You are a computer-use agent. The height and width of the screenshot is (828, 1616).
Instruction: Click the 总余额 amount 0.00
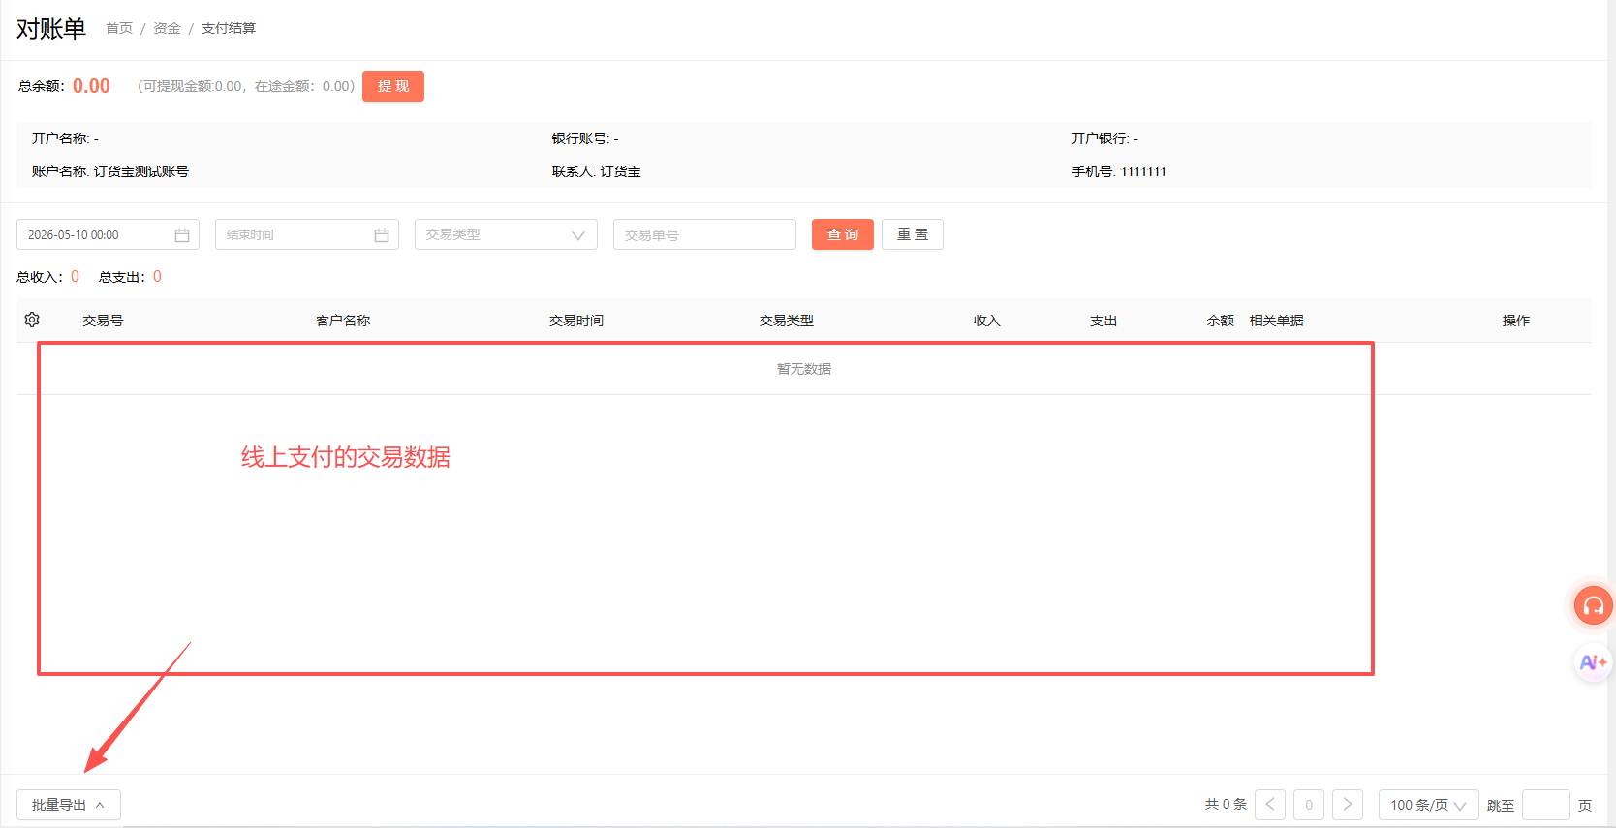pos(92,86)
